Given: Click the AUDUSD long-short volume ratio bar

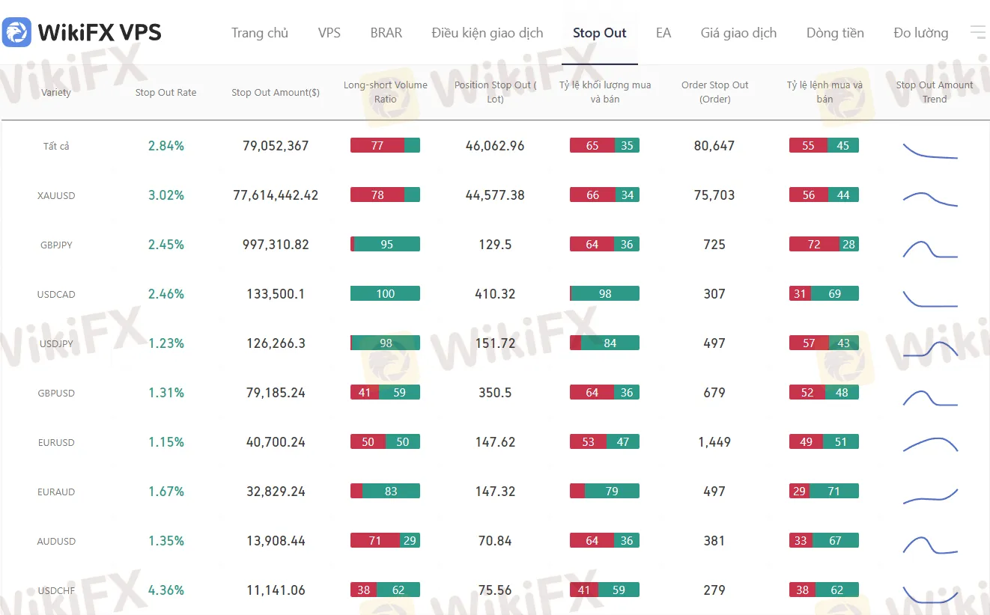Looking at the screenshot, I should pos(385,541).
